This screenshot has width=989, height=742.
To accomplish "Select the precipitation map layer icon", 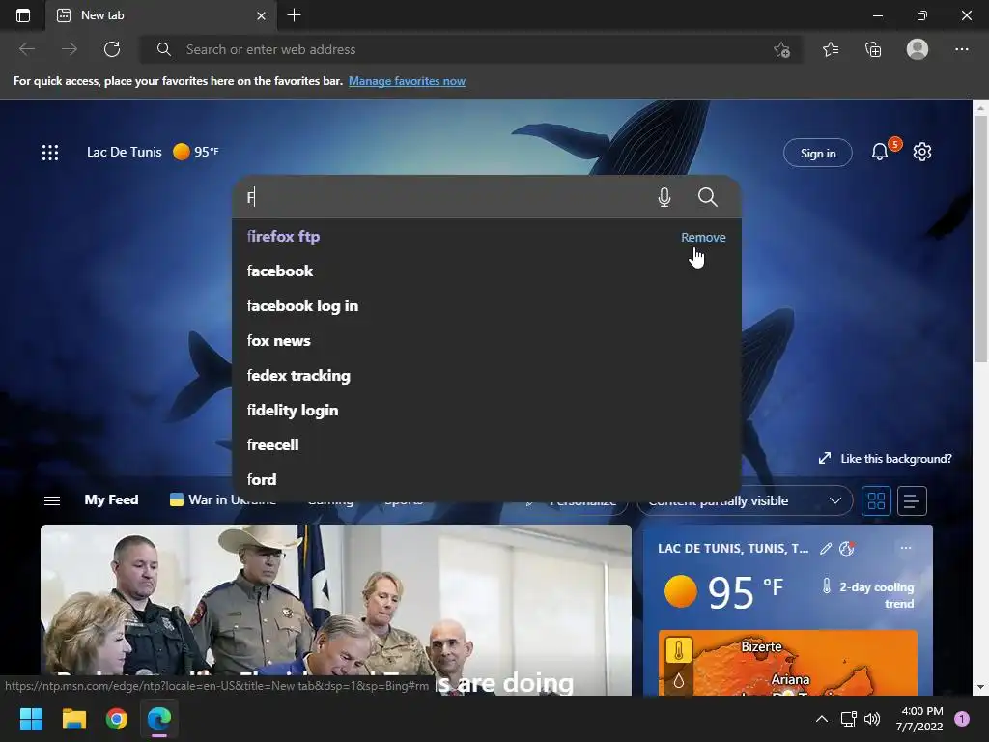I will coord(679,681).
